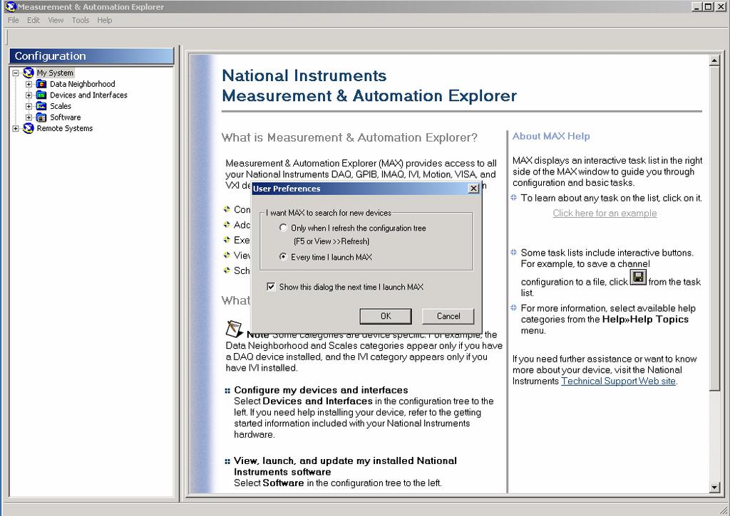Screen dimensions: 730x516
Task: Click the Devices and Interfaces icon
Action: [x=41, y=95]
